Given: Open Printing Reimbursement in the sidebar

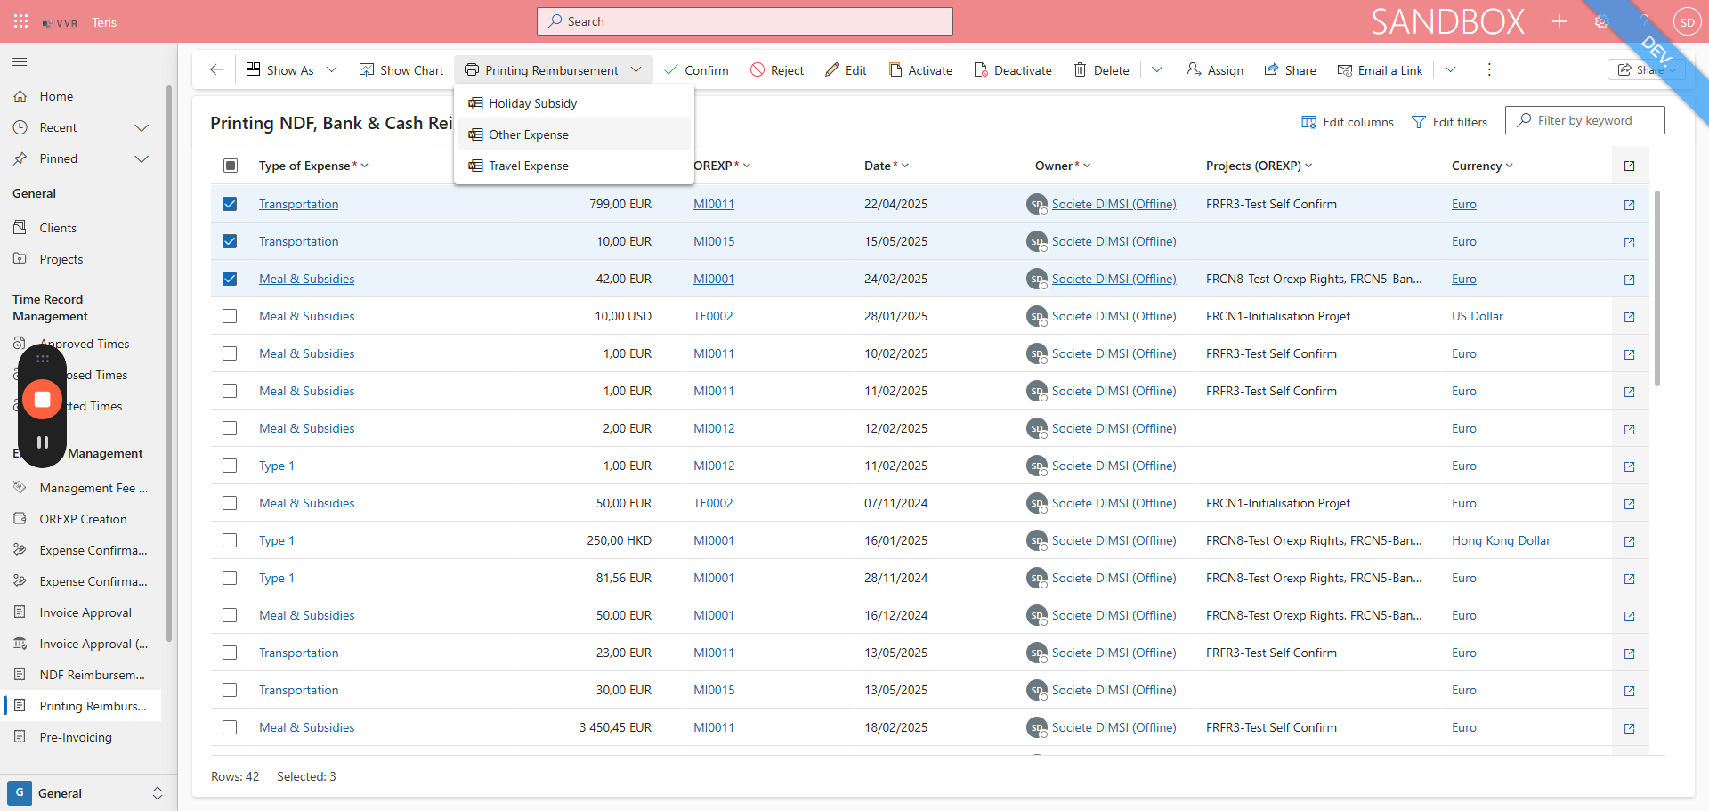Looking at the screenshot, I should tap(82, 706).
